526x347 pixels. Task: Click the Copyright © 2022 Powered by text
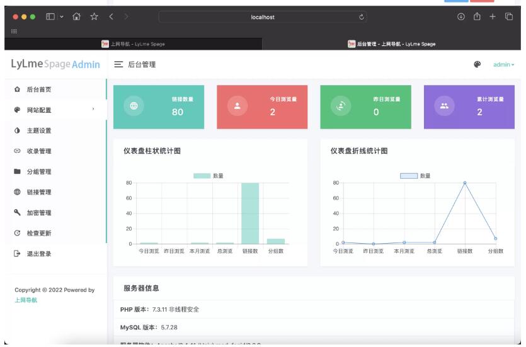pos(54,290)
